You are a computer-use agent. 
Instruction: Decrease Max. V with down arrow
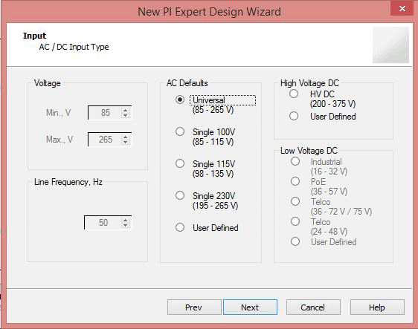point(126,143)
